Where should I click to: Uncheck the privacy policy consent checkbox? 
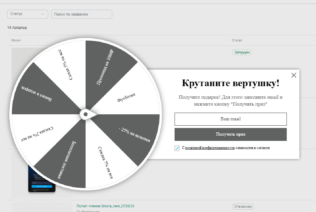tap(177, 148)
